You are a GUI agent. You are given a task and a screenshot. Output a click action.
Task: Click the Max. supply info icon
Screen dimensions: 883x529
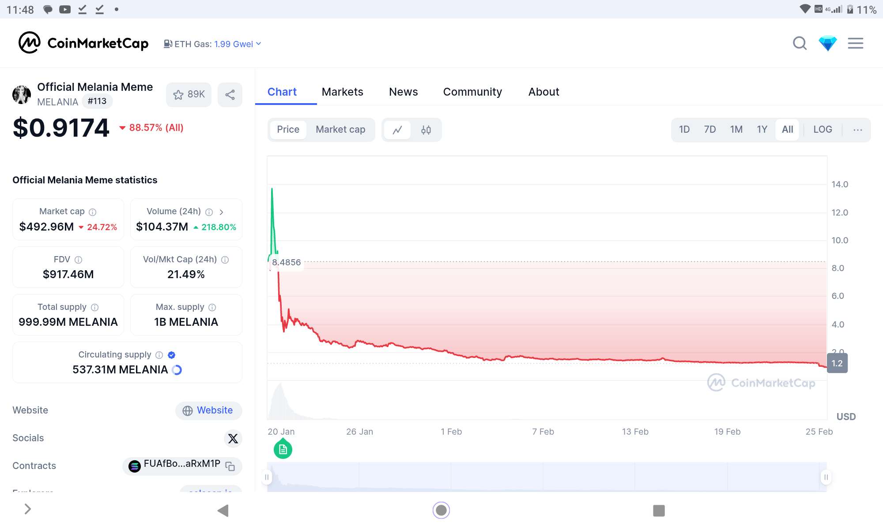212,307
